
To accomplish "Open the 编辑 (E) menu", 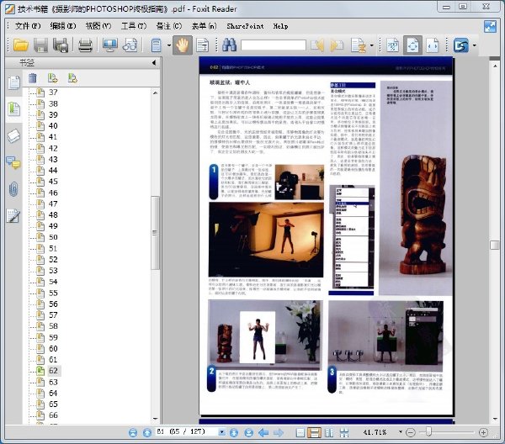I will [63, 26].
